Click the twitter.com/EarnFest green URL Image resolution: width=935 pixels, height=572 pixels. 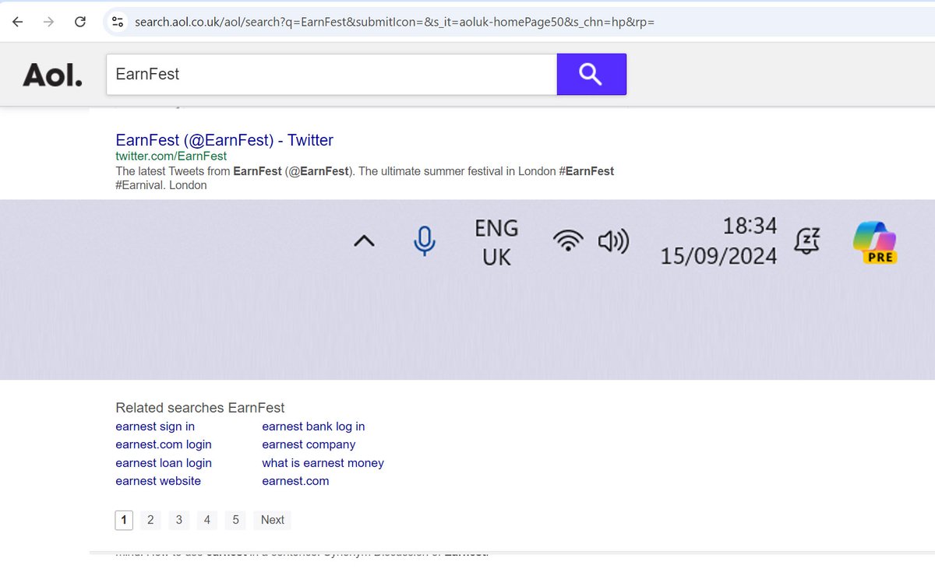coord(171,156)
